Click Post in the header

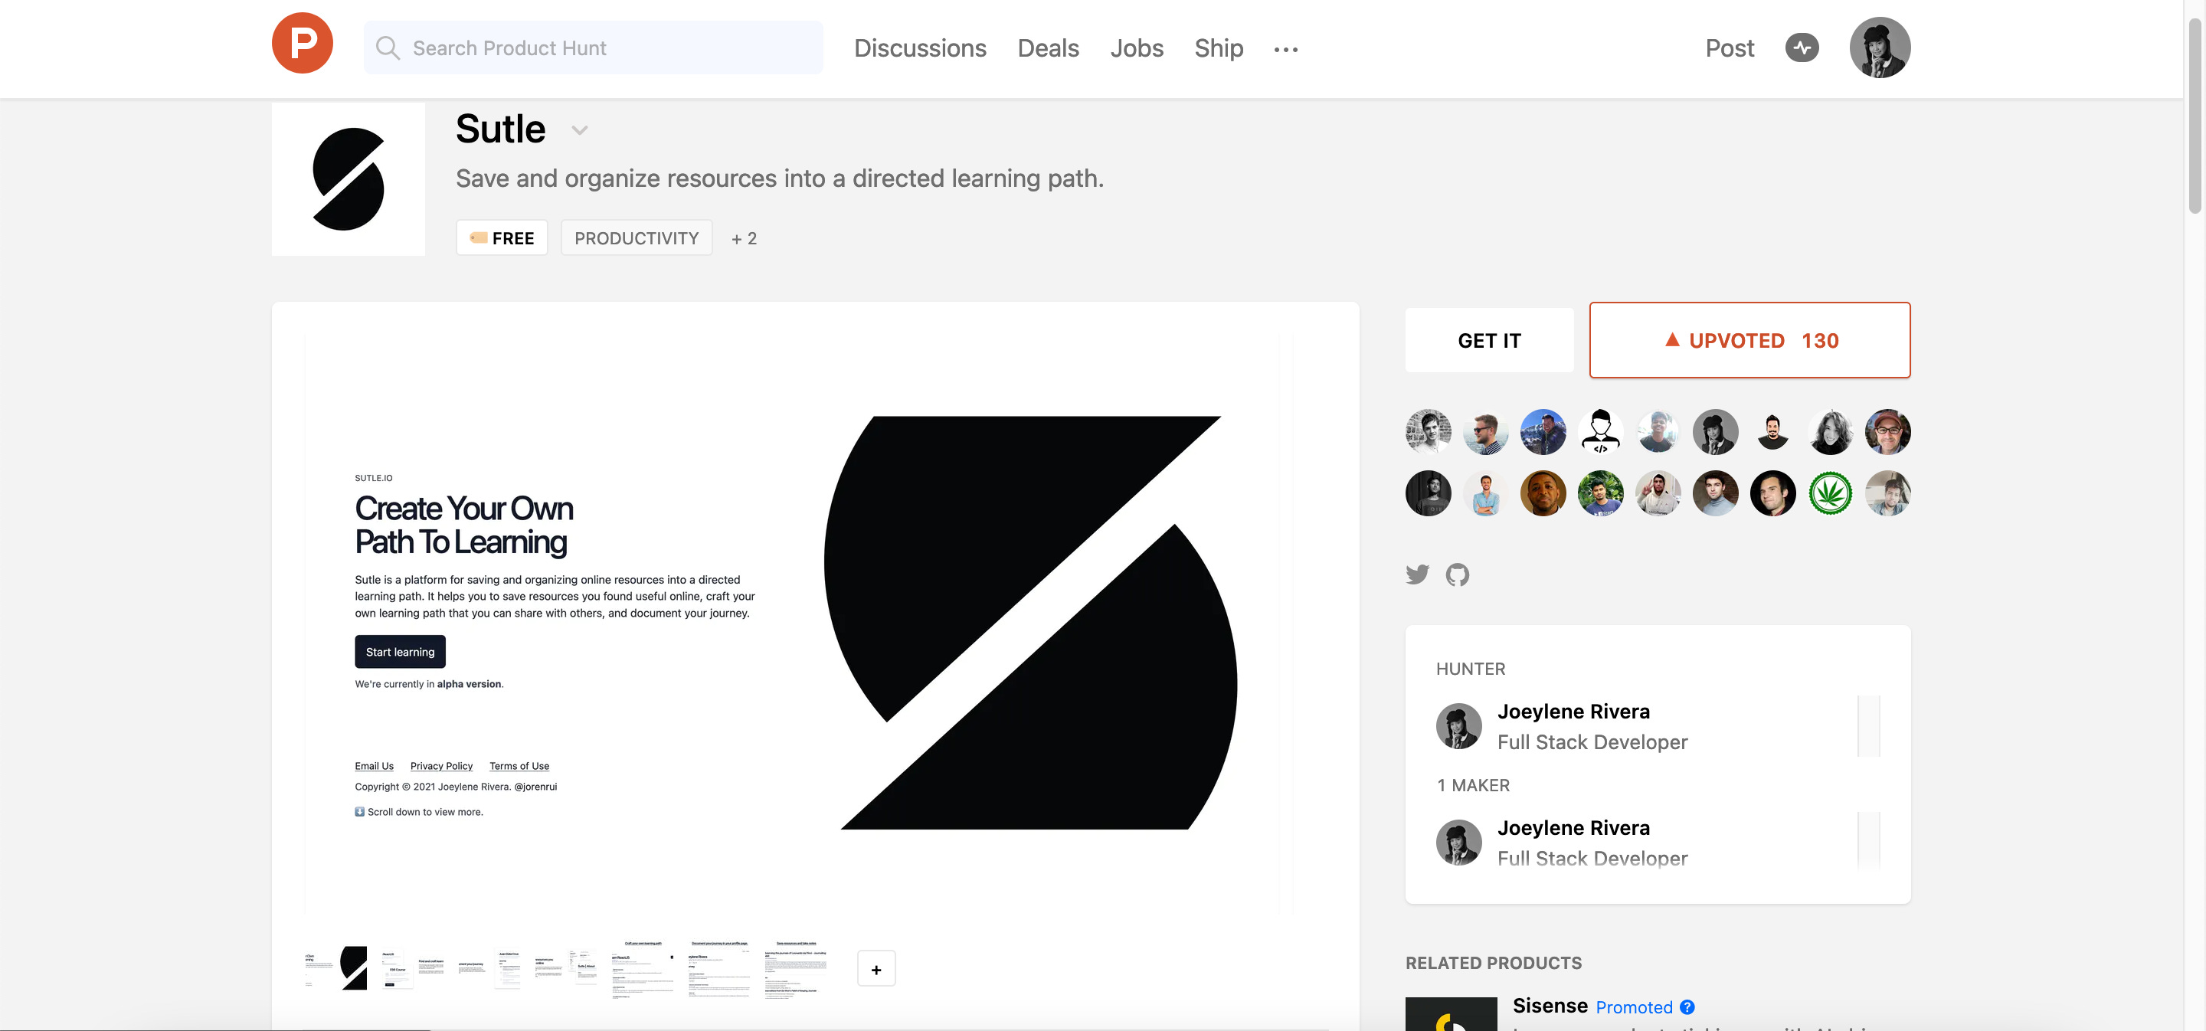pyautogui.click(x=1729, y=48)
